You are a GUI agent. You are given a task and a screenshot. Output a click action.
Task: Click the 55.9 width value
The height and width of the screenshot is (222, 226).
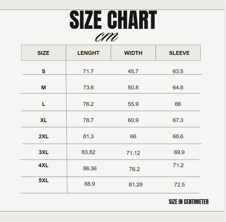(x=133, y=104)
